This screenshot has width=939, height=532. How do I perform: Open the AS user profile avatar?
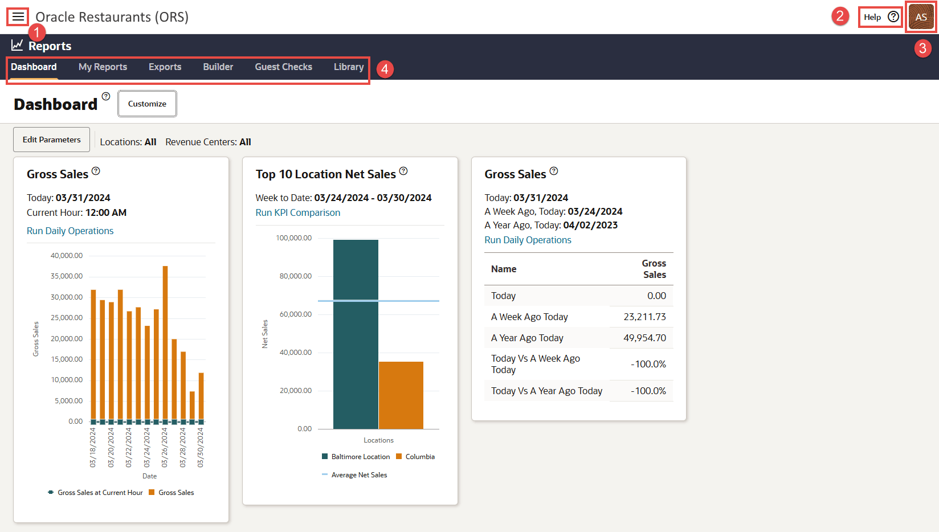pyautogui.click(x=921, y=17)
